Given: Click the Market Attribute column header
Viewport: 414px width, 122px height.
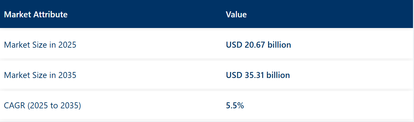Looking at the screenshot, I should tap(36, 15).
